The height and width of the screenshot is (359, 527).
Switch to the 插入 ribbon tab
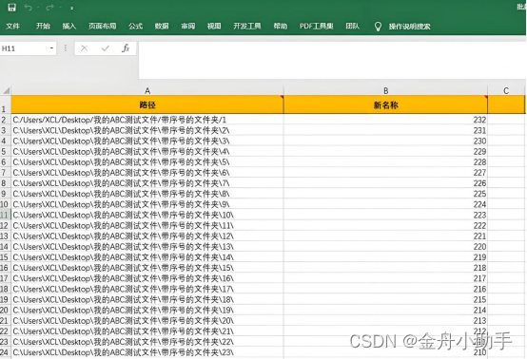click(x=69, y=27)
